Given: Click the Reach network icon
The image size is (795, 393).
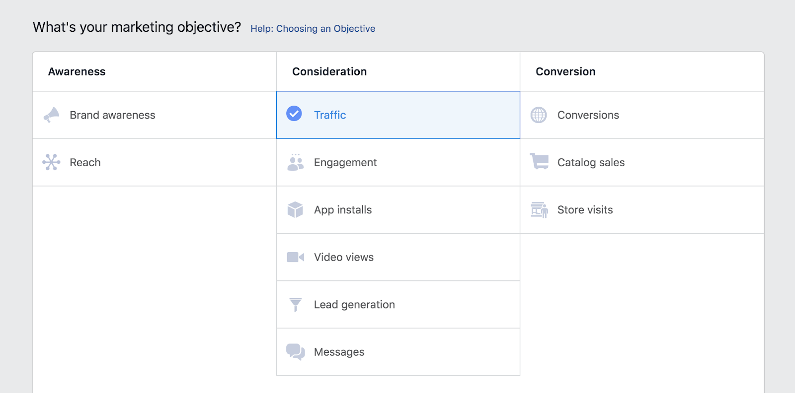Looking at the screenshot, I should pos(51,162).
